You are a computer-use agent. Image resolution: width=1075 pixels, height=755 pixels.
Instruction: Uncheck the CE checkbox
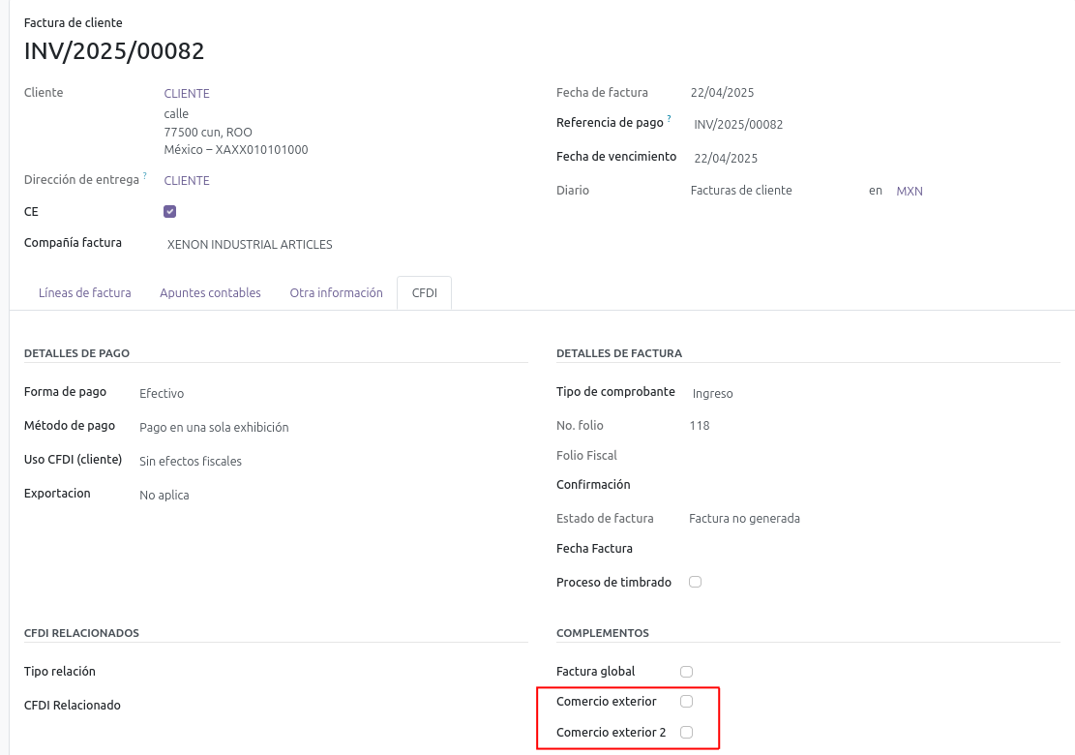click(170, 211)
